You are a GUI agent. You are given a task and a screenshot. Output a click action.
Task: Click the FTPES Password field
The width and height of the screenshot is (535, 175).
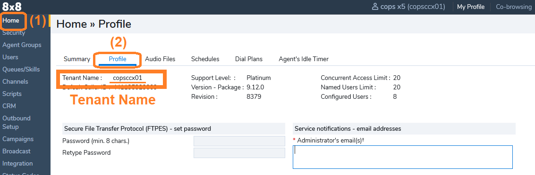(239, 141)
